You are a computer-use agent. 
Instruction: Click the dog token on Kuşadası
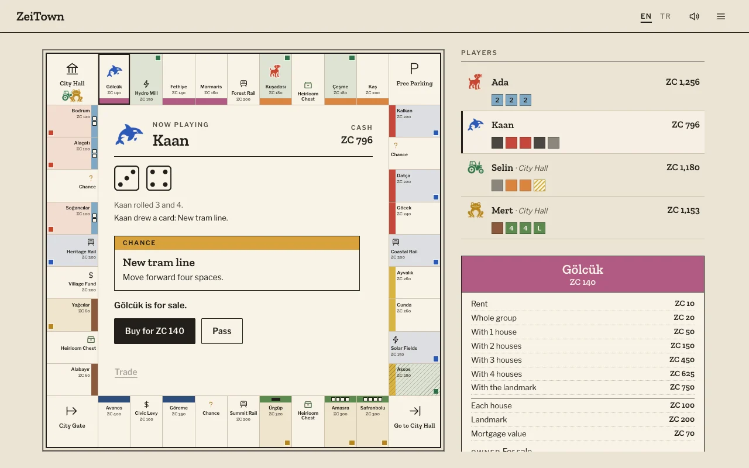coord(276,71)
